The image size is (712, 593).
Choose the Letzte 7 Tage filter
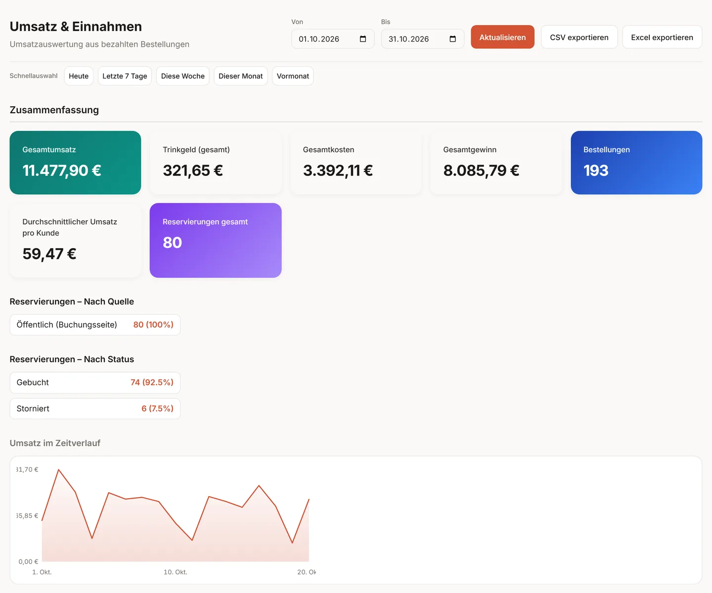pyautogui.click(x=125, y=76)
